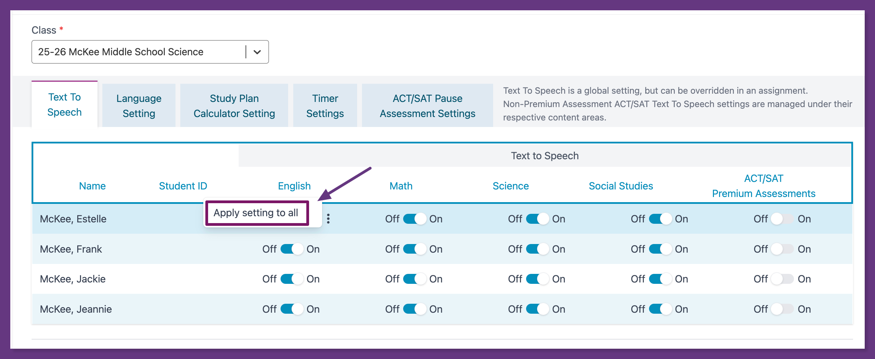
Task: Enable ACT/SAT Premium toggle for Jeannie
Action: (x=783, y=309)
